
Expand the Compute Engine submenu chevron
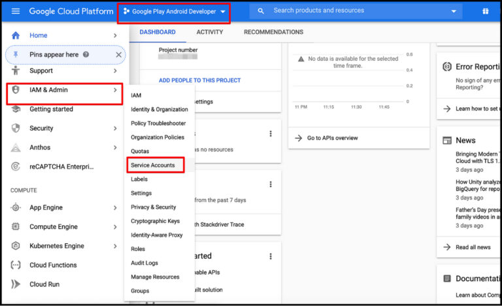[x=115, y=227]
